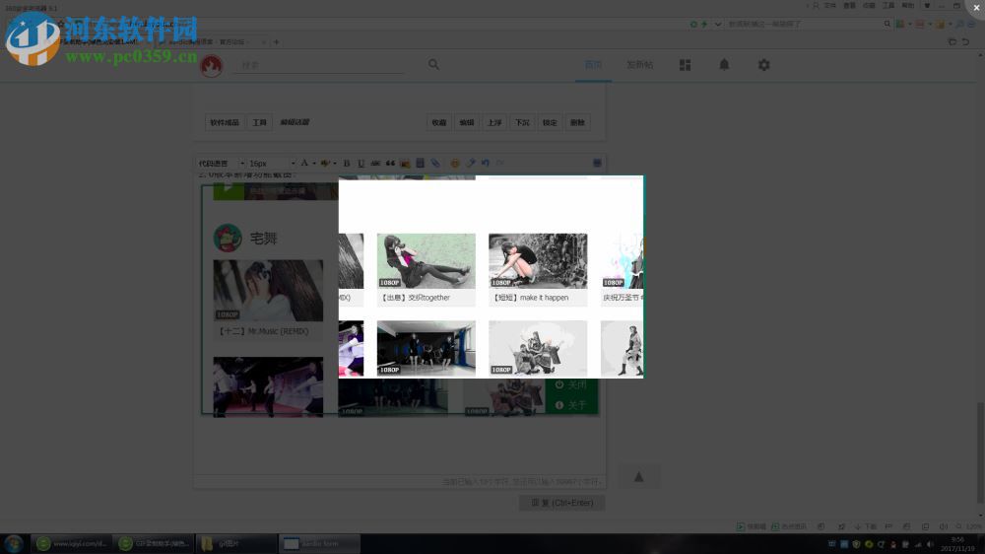
Task: Click the 上浮 button
Action: (x=494, y=122)
